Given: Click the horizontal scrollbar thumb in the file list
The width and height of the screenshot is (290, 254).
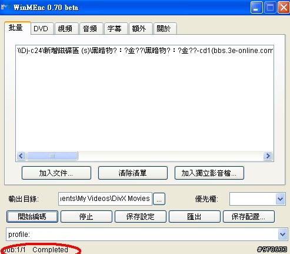Looking at the screenshot, I should [52, 156].
